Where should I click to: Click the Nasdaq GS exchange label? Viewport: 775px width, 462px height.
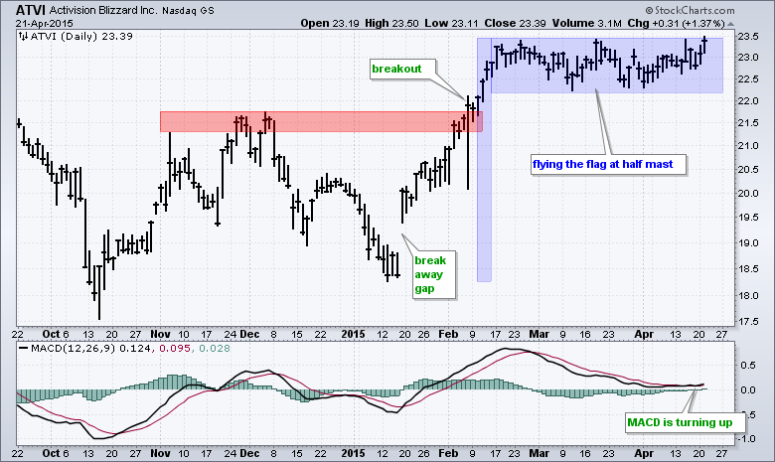(189, 10)
